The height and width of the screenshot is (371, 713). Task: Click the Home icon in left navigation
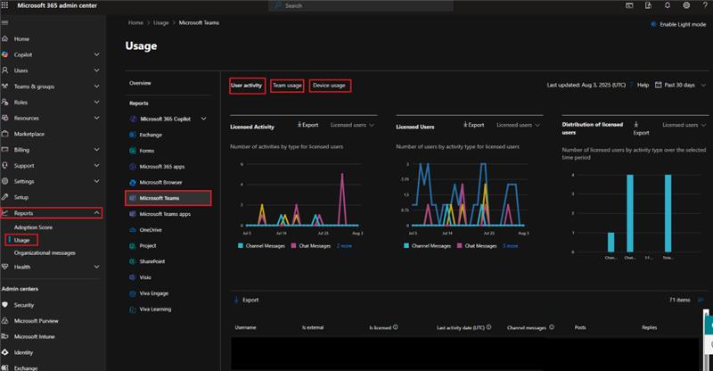tap(5, 38)
